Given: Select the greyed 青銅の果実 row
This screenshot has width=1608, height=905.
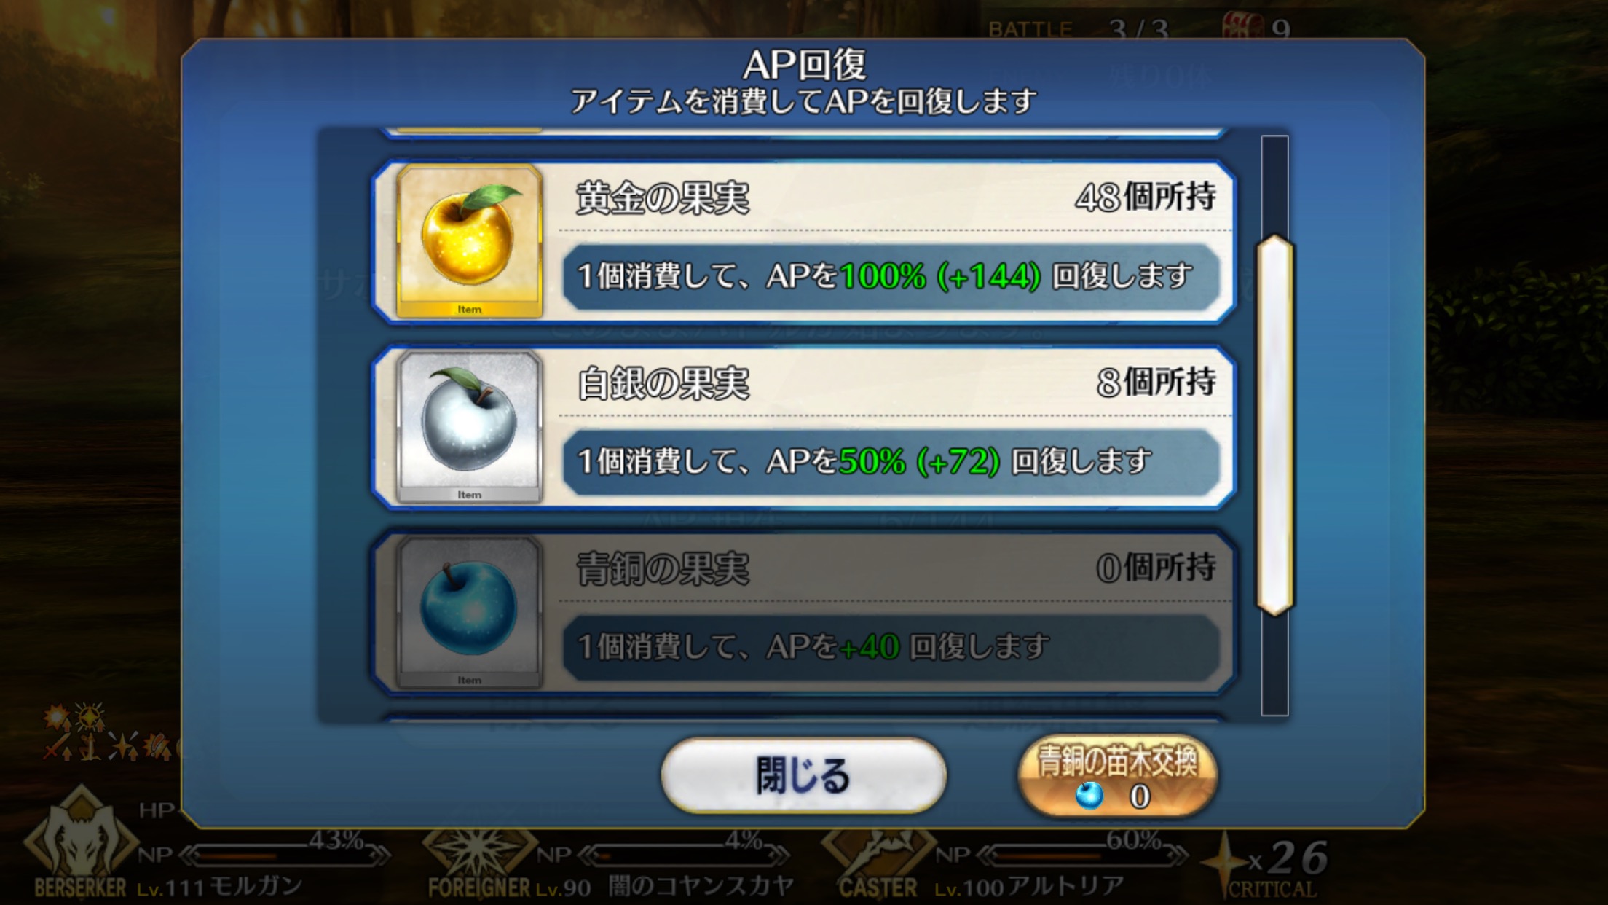Looking at the screenshot, I should click(x=804, y=612).
